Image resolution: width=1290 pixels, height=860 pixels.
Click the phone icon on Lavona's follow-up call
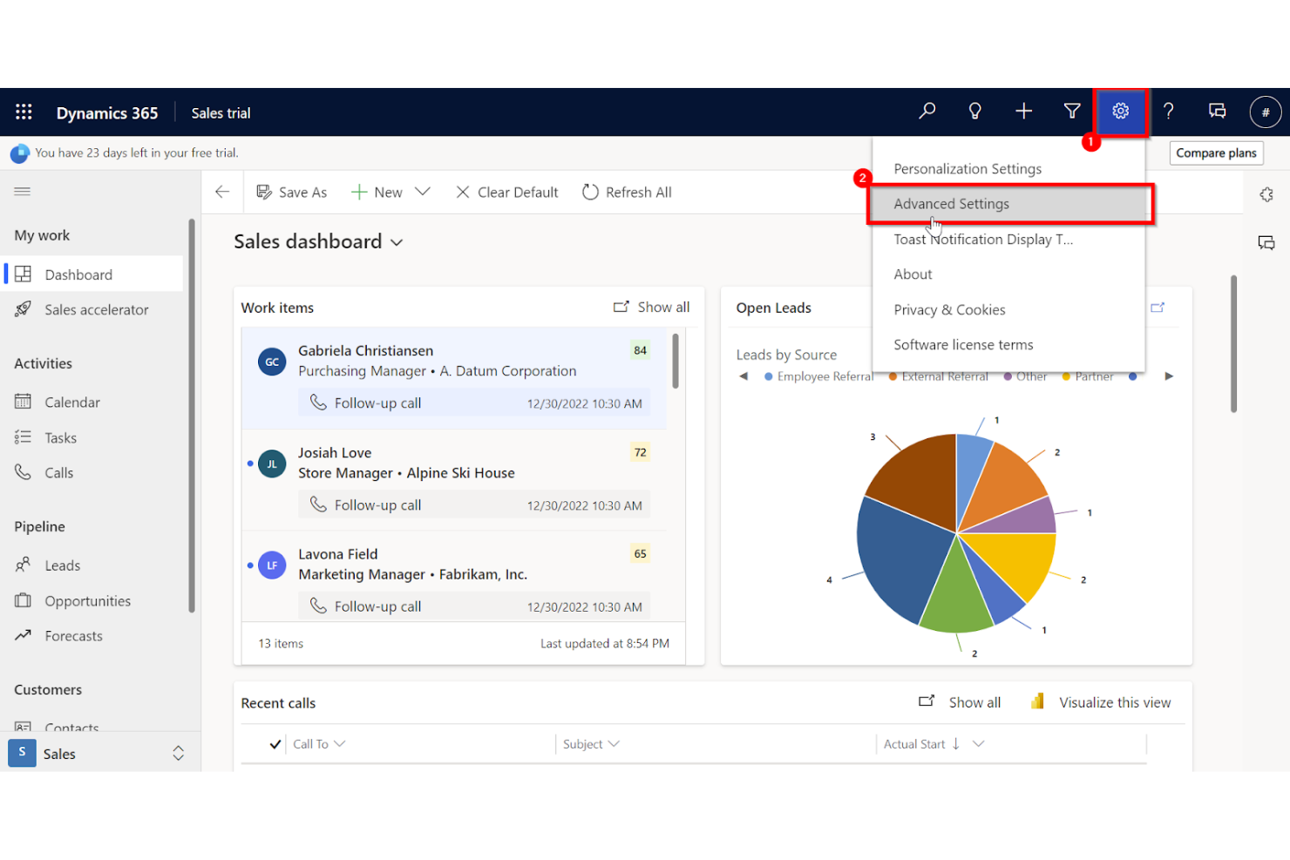[x=319, y=606]
